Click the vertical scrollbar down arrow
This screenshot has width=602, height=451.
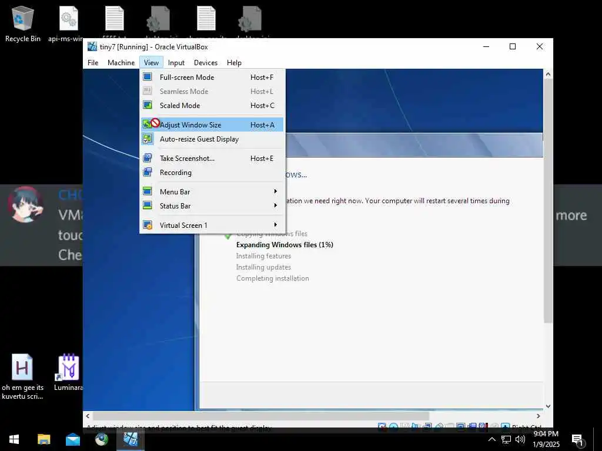[549, 406]
